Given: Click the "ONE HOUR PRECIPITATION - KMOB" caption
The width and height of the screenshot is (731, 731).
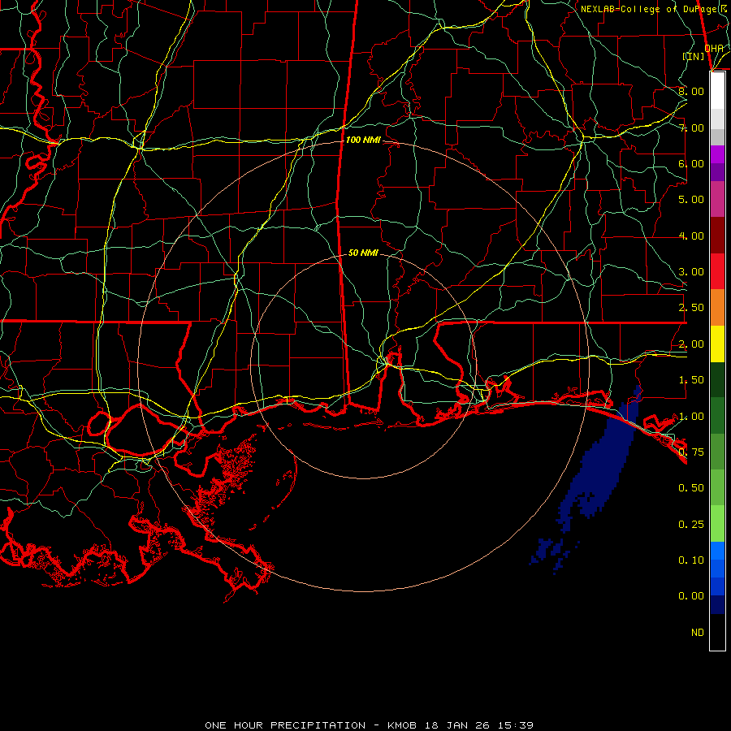Looking at the screenshot, I should coord(313,725).
